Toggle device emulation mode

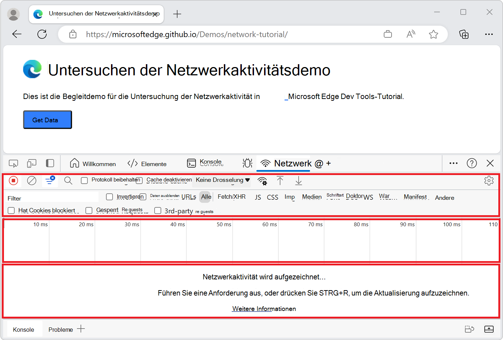tap(32, 163)
